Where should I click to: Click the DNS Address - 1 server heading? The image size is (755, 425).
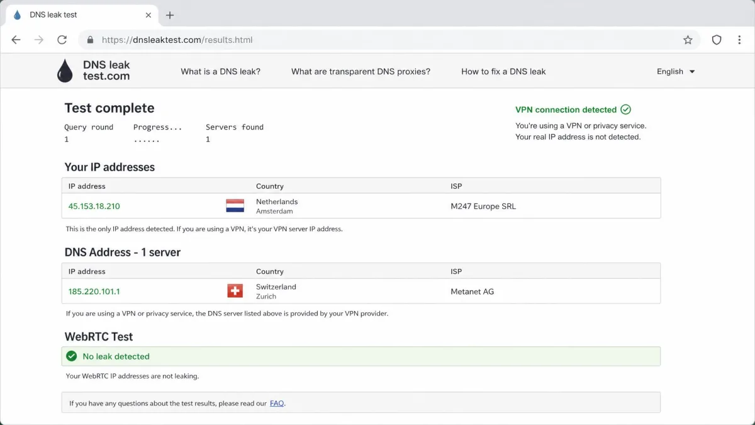(x=123, y=252)
